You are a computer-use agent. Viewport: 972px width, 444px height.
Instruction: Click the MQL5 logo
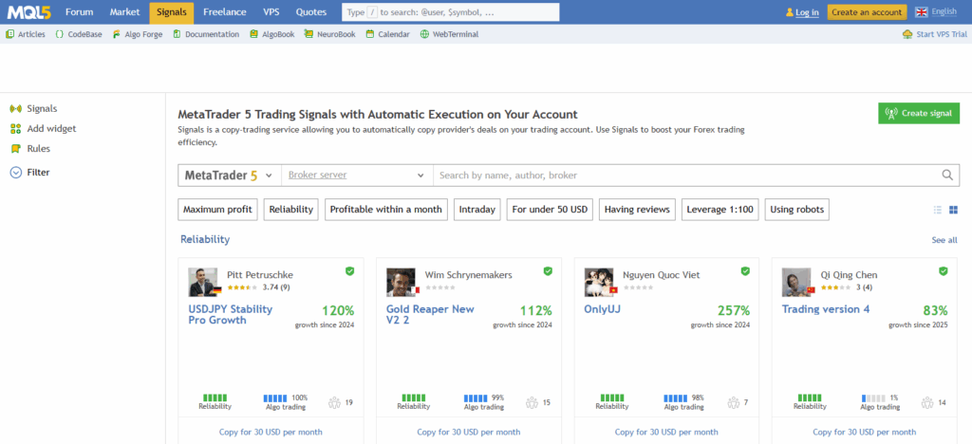pyautogui.click(x=28, y=12)
